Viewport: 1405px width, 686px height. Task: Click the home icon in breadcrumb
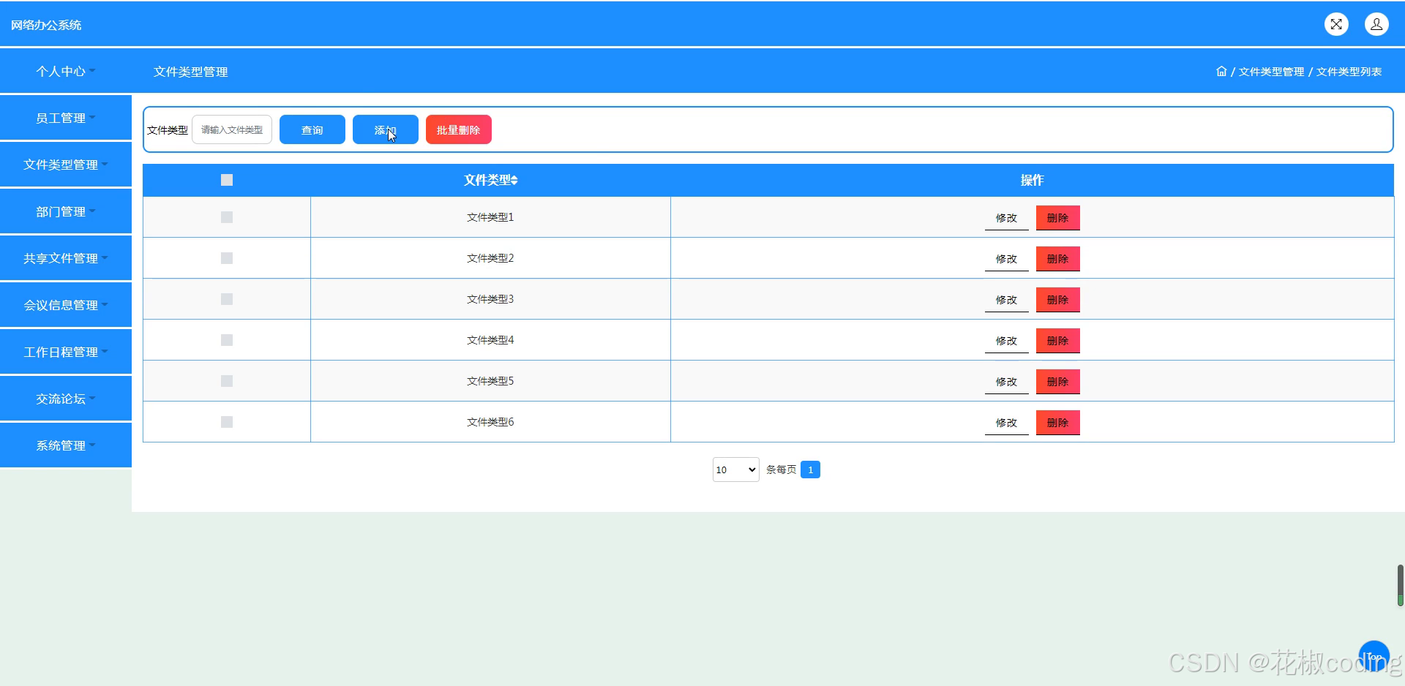coord(1221,71)
